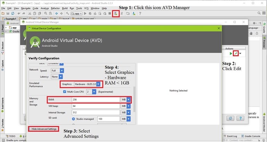Screen dimensions: 267x142
Task: Open the Navigate menu
Action: click(26, 8)
